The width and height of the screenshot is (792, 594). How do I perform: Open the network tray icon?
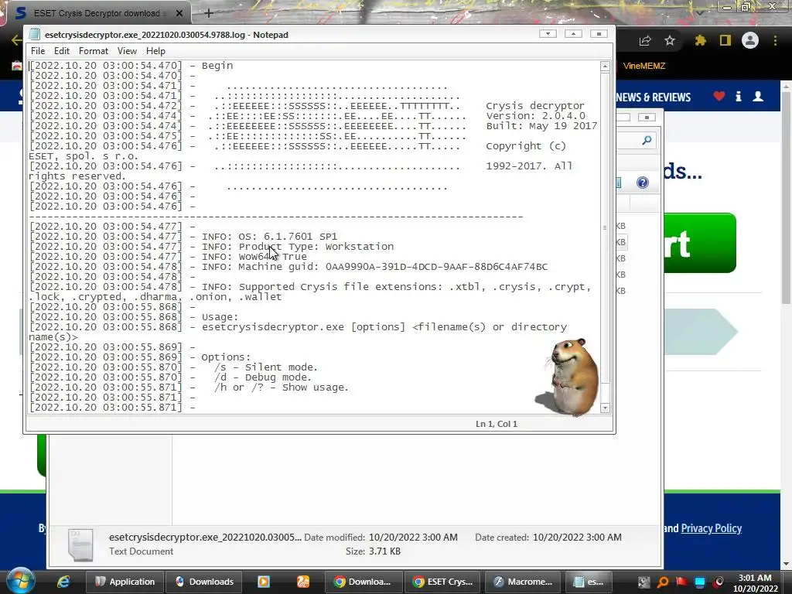[700, 582]
